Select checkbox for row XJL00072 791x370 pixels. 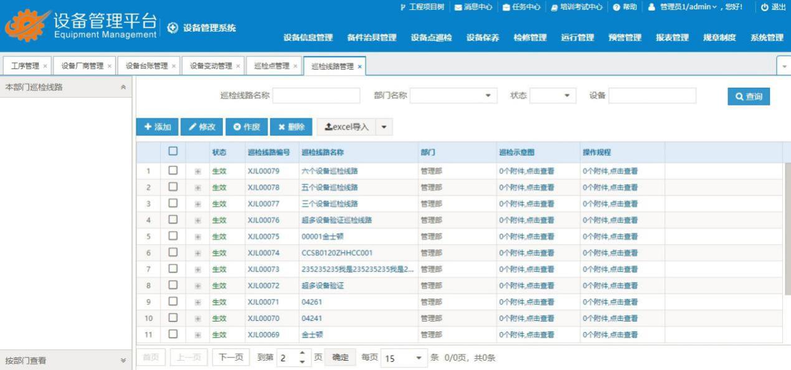[173, 285]
